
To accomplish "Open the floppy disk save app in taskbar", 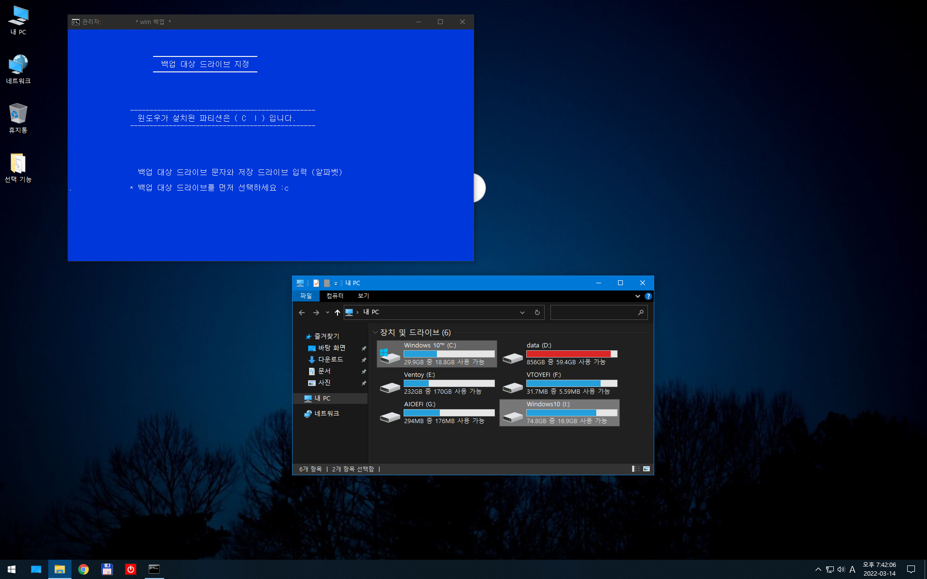I will click(x=107, y=569).
